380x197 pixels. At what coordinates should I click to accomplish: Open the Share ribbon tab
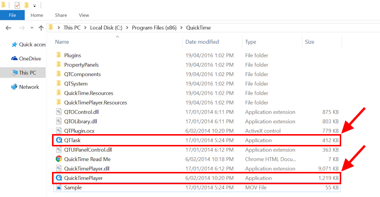[61, 15]
